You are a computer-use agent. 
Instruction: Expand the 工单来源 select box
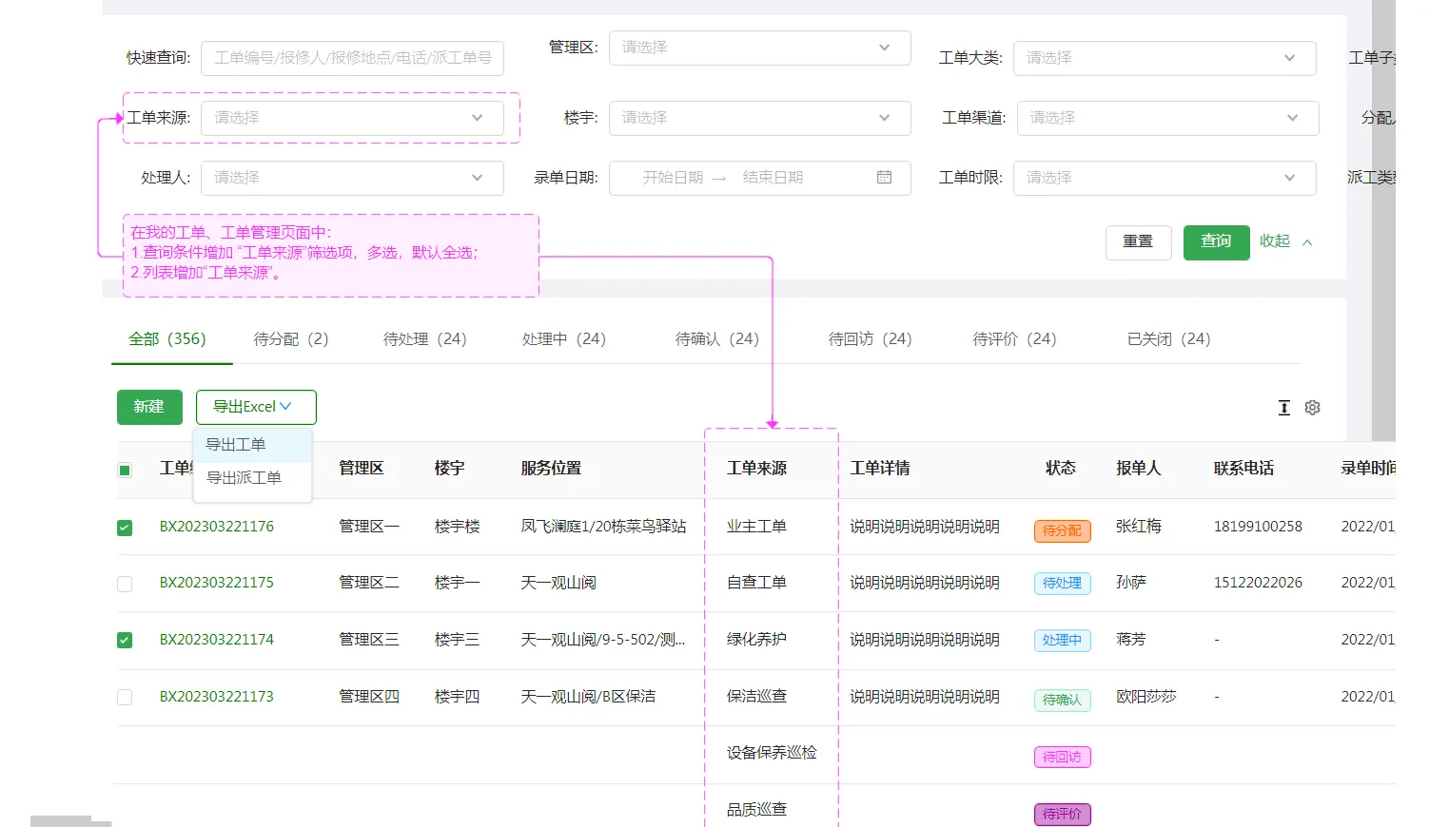[352, 118]
